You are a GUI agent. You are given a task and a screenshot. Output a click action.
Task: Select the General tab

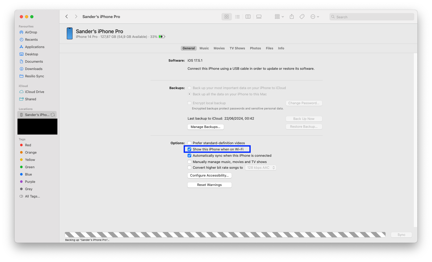click(189, 48)
